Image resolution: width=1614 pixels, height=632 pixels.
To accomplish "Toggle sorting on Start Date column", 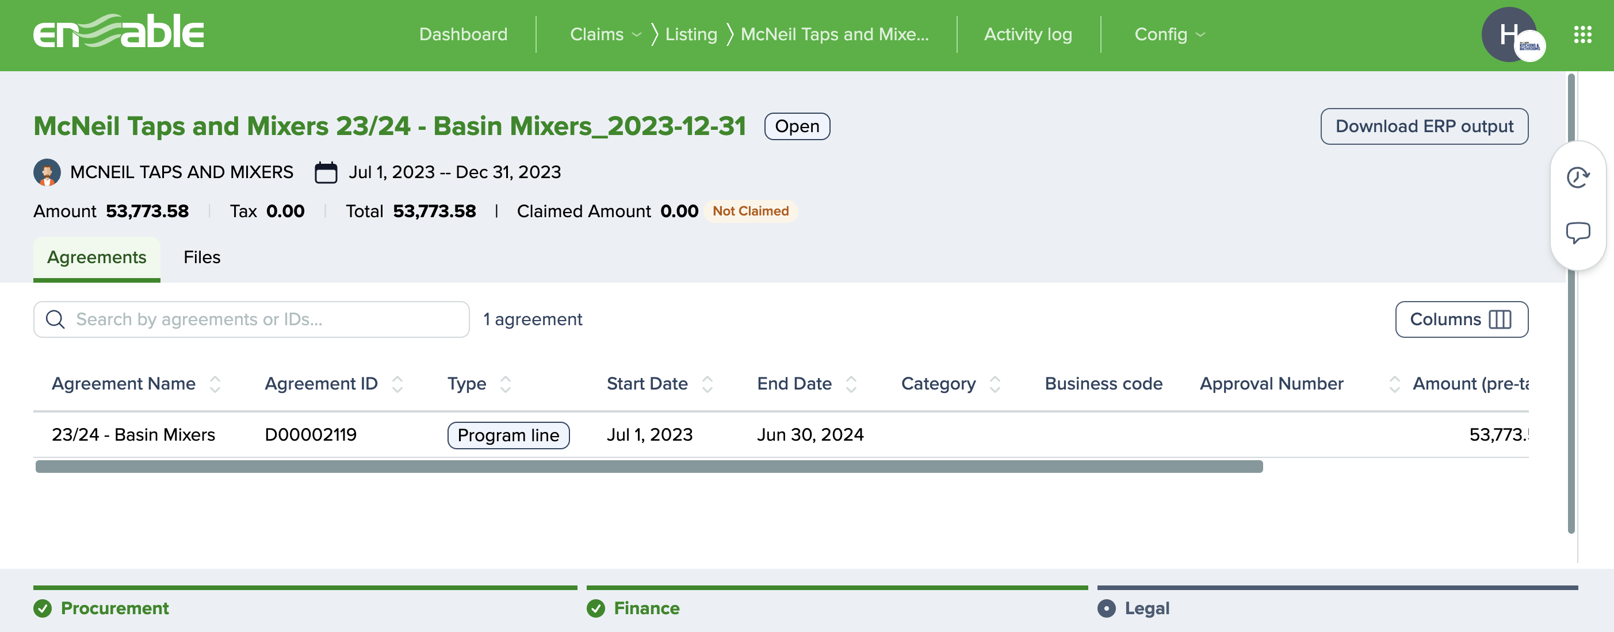I will pos(707,384).
